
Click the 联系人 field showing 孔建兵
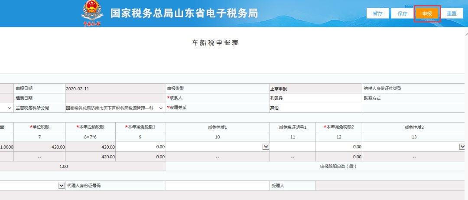315,98
